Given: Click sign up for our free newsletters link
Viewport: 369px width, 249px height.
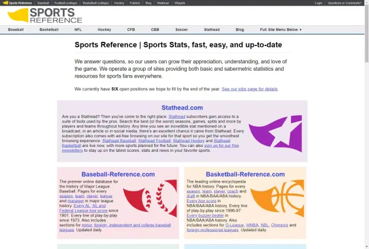Looking at the screenshot, I should pyautogui.click(x=221, y=146).
